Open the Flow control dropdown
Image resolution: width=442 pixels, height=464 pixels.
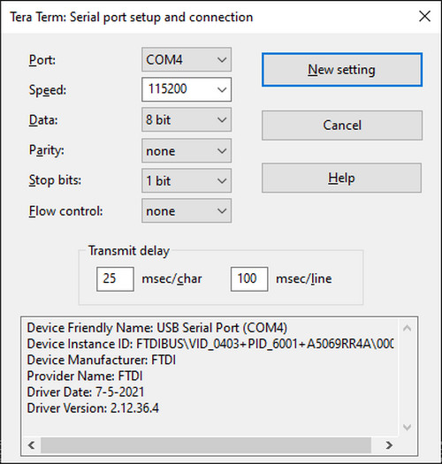pos(187,211)
